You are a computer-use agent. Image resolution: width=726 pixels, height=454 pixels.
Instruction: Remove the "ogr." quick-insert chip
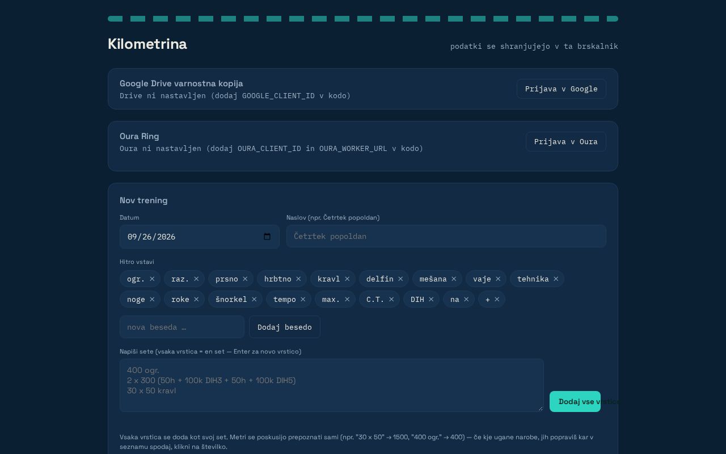(152, 279)
